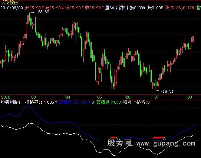Click the 06 month marker on timeline
This screenshot has height=158, width=201.
coord(128,97)
